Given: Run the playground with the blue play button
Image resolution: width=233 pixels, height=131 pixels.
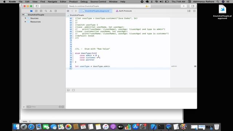Looking at the screenshot, I should tap(71, 68).
